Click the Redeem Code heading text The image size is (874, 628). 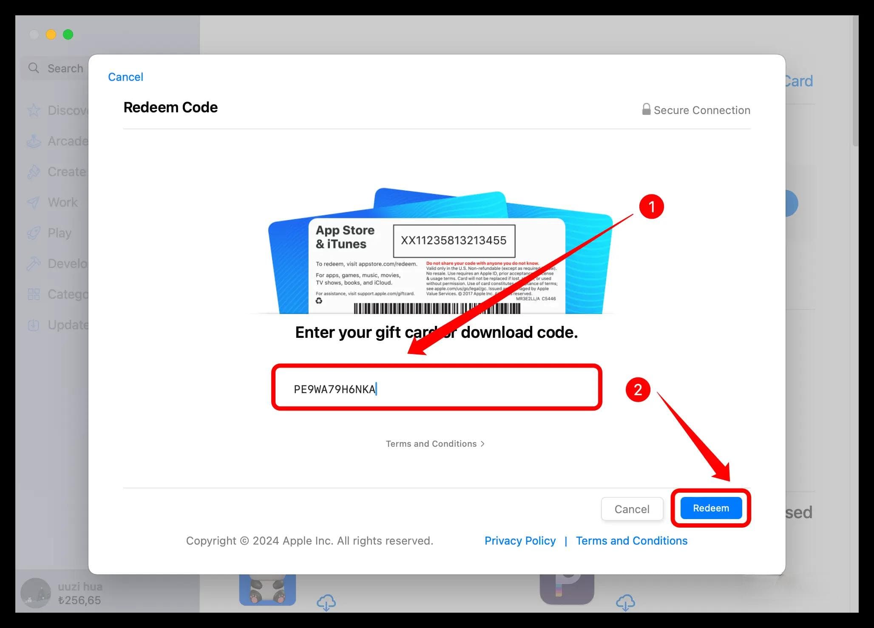(170, 107)
